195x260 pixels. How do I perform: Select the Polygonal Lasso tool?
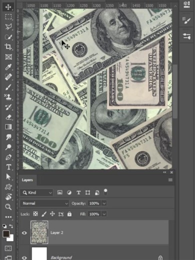click(x=8, y=27)
